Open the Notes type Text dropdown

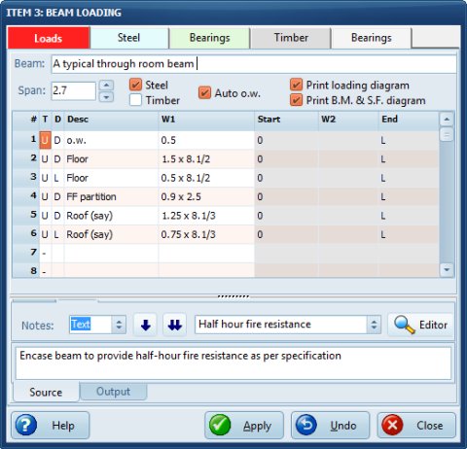click(x=119, y=325)
